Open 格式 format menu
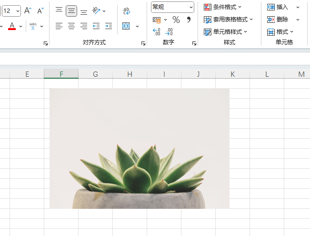The image size is (310, 236). 280,31
